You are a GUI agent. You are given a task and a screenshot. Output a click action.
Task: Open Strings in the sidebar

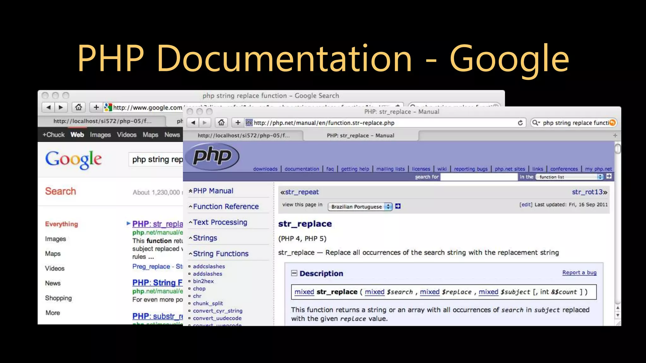pos(205,238)
